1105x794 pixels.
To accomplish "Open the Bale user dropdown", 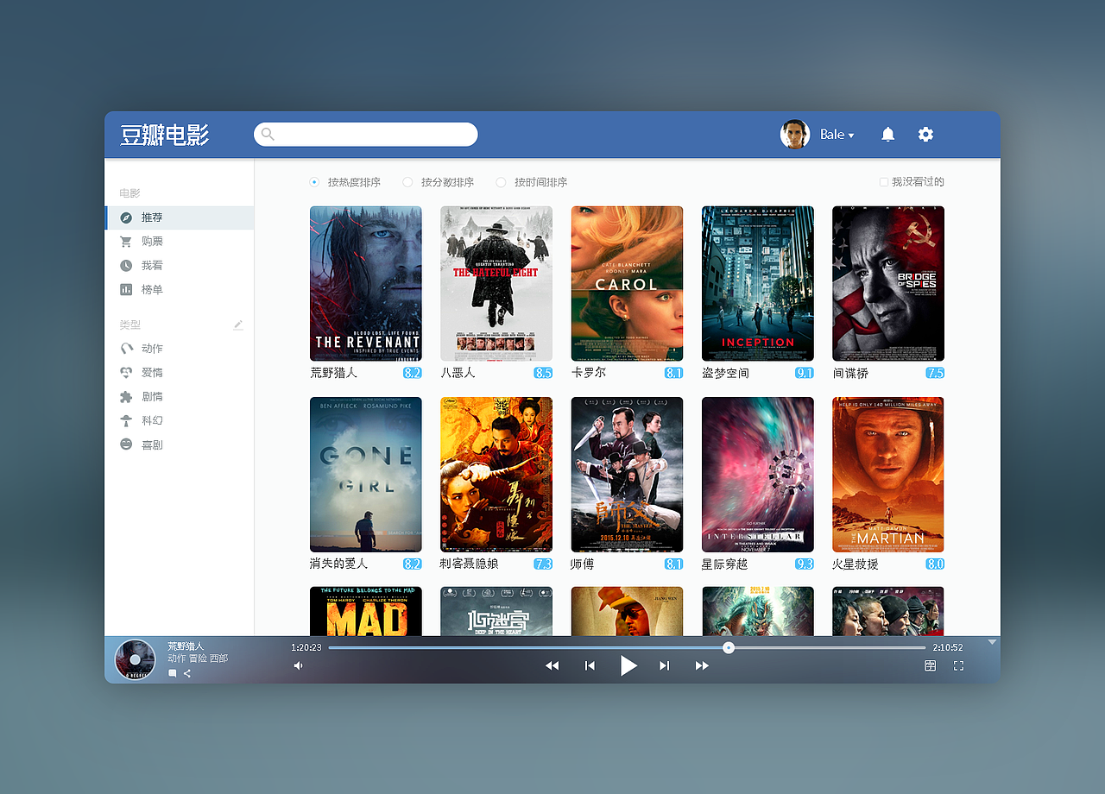I will [x=837, y=135].
